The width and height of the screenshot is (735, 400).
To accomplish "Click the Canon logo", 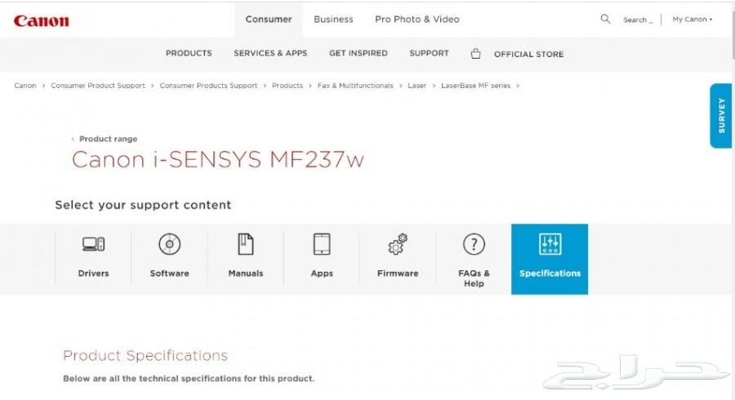I will coord(41,20).
